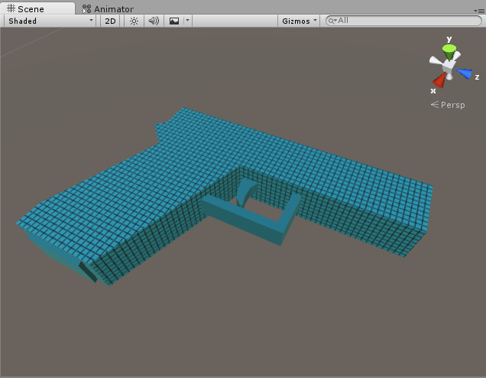Switch to the Animator tab

(x=108, y=9)
